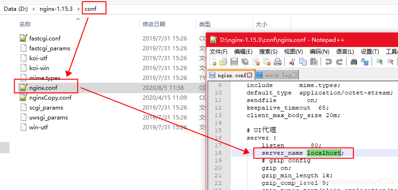Expand the chevron after Data (D:) breadcrumb
Image resolution: width=398 pixels, height=190 pixels.
pos(34,9)
